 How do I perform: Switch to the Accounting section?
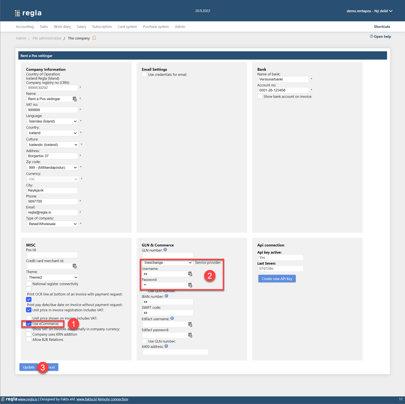(25, 26)
